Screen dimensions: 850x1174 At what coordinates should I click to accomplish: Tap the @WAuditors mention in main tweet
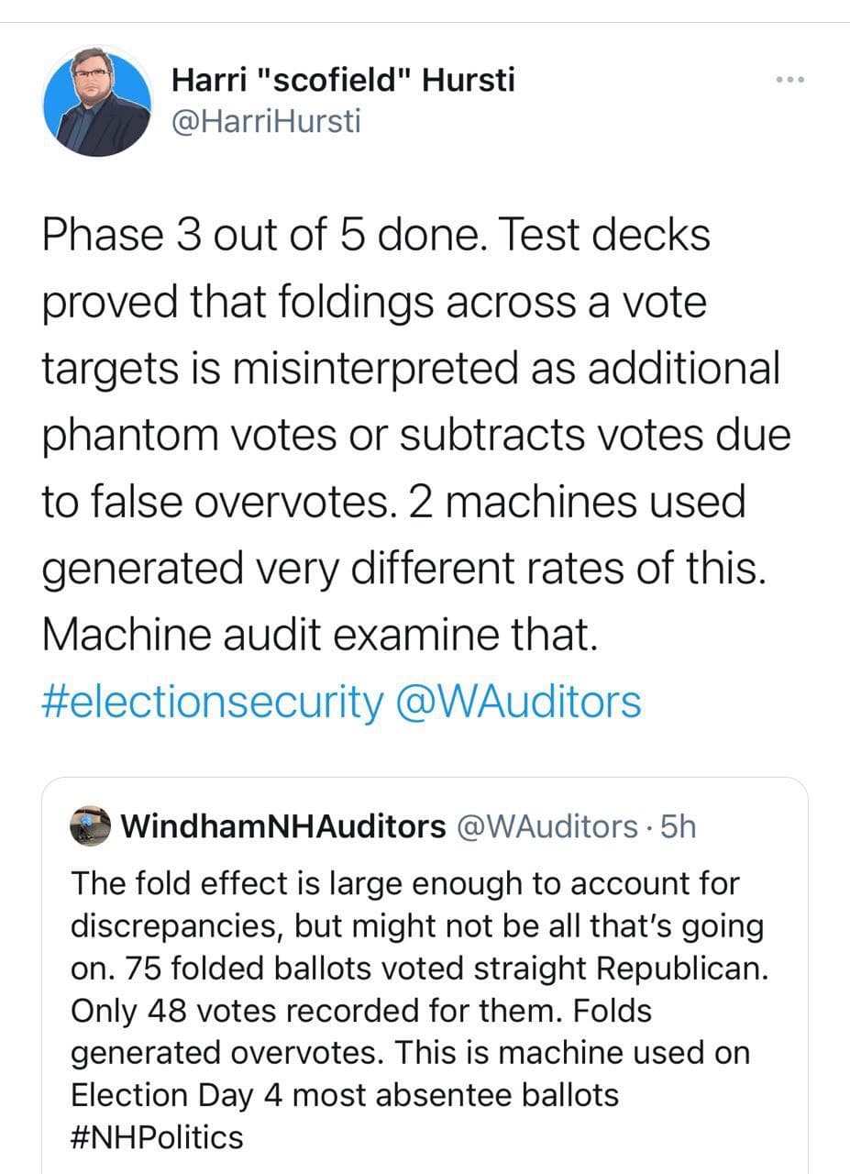coord(517,703)
